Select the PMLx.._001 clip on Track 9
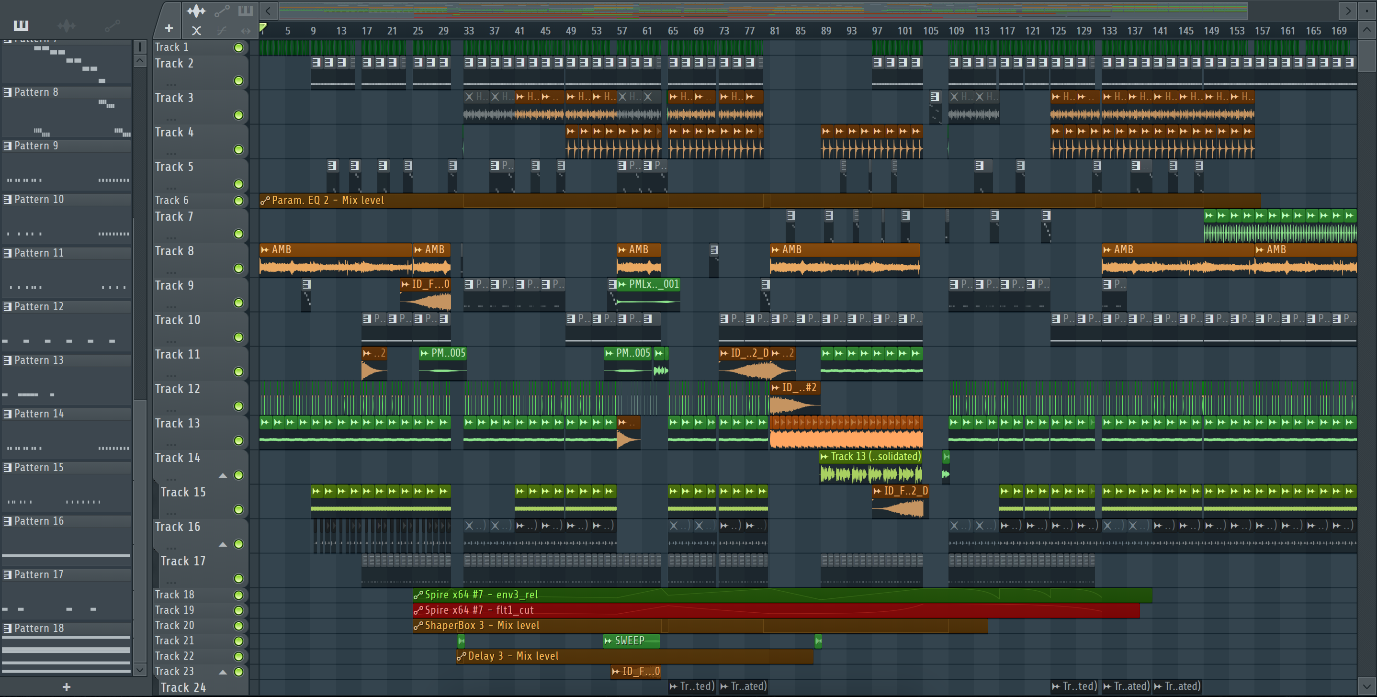Screen dimensions: 1377x697 pos(648,294)
